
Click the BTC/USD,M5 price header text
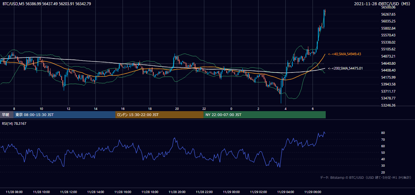[x=47, y=4]
